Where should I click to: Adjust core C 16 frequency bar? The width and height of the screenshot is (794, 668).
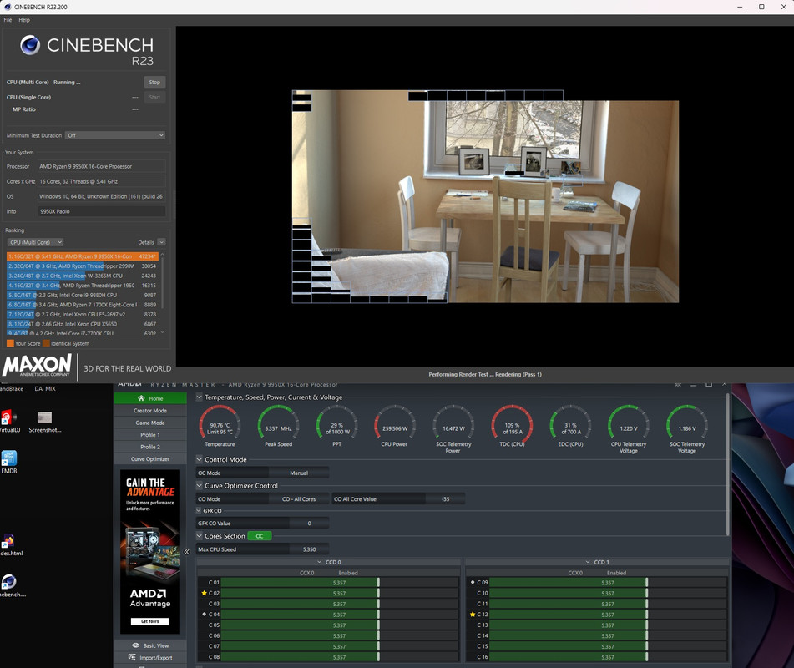coord(608,657)
